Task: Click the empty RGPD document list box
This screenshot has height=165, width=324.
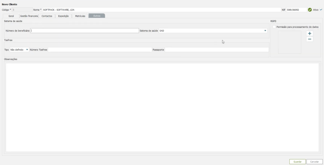Action: click(289, 42)
